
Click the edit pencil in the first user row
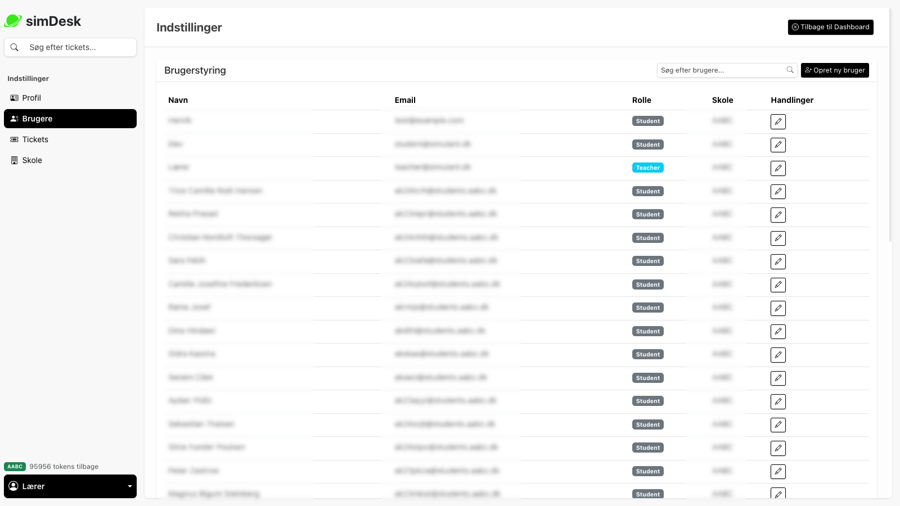(778, 121)
